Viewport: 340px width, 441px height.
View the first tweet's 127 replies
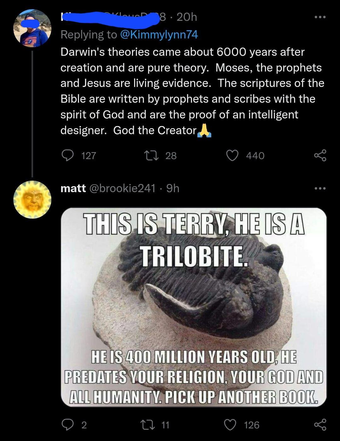point(88,155)
